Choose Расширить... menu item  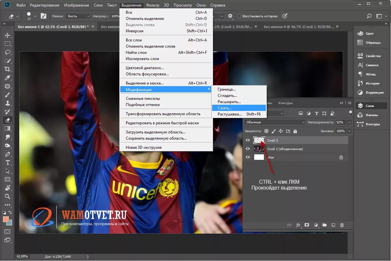pyautogui.click(x=239, y=102)
